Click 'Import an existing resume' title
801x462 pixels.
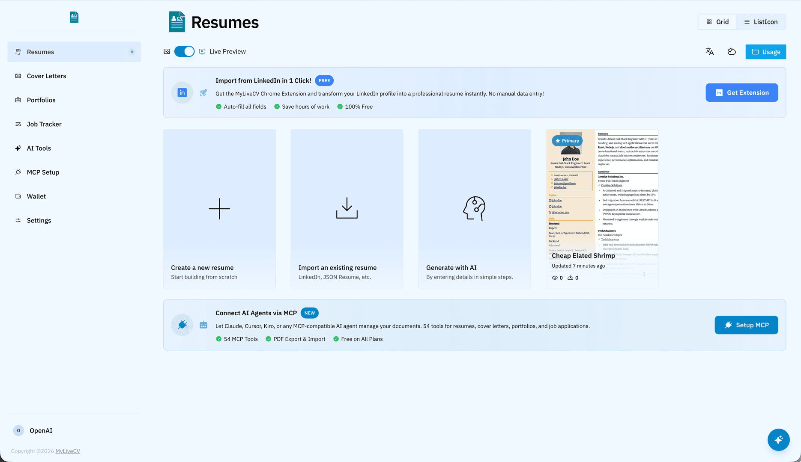(x=338, y=267)
